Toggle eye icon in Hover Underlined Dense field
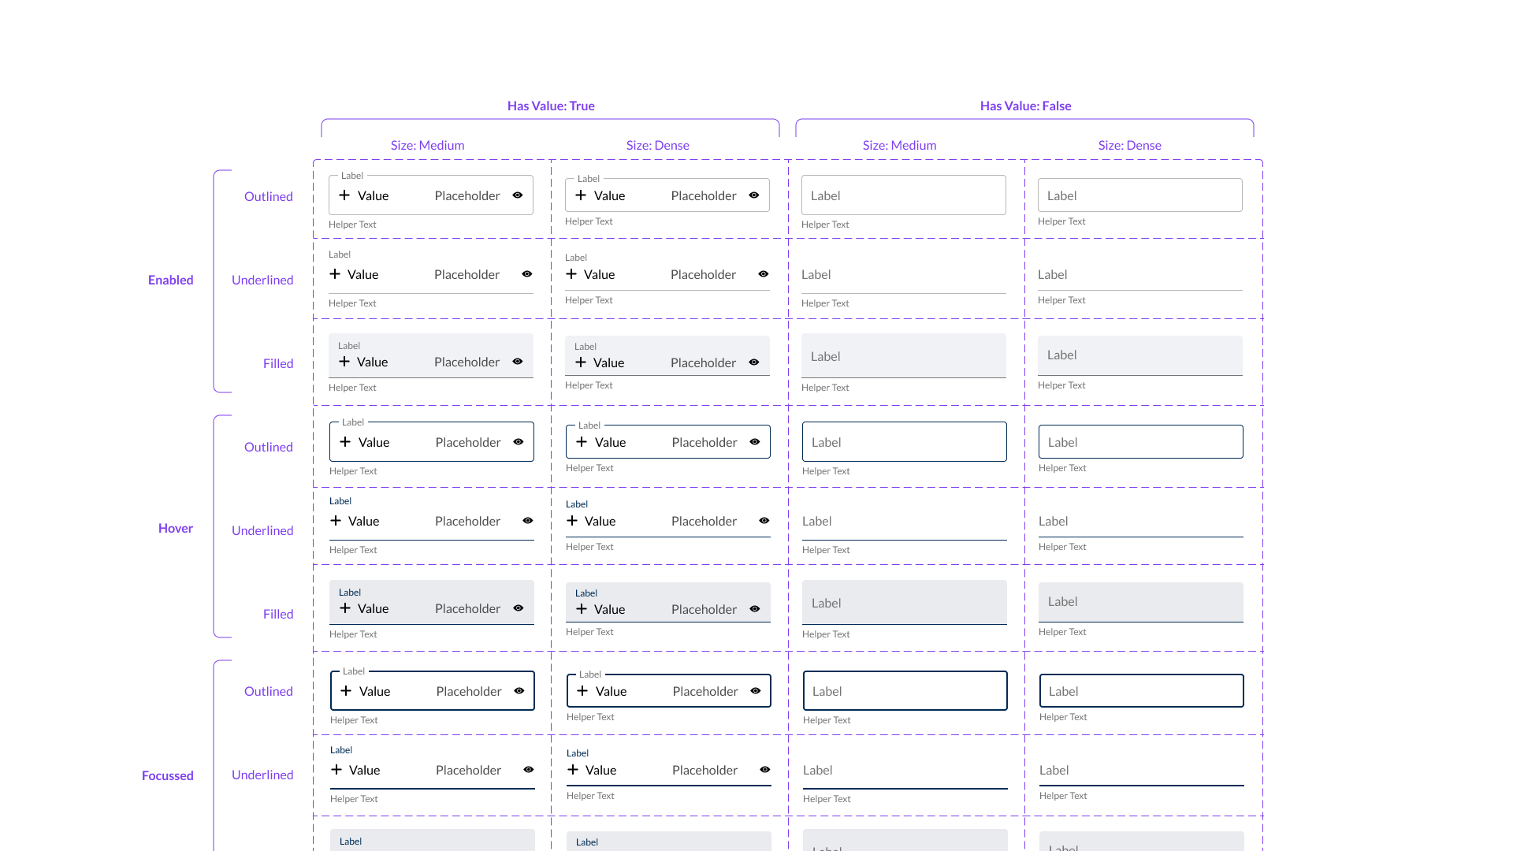The height and width of the screenshot is (851, 1513). click(x=764, y=521)
